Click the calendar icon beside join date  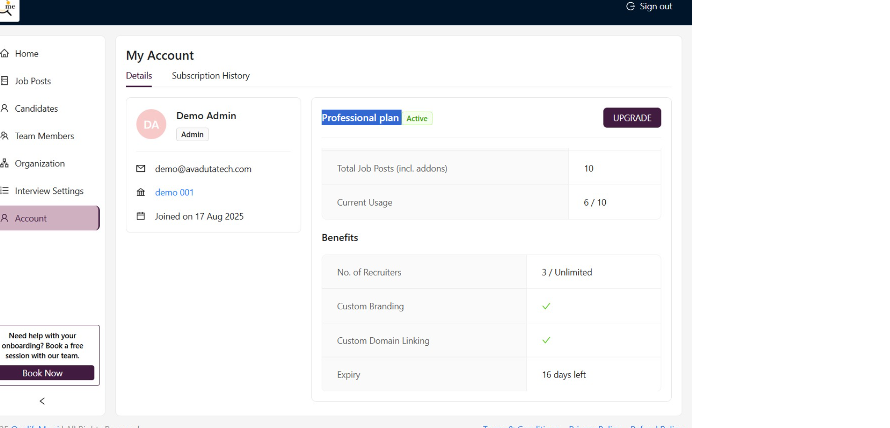tap(141, 216)
